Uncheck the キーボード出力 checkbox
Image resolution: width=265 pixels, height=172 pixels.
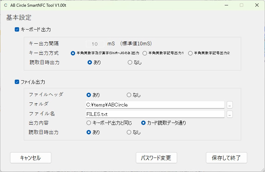point(17,30)
